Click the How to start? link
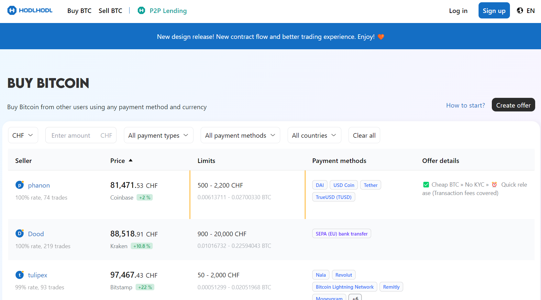 point(465,105)
